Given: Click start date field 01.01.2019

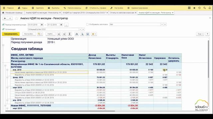Looking at the screenshot, I should click(x=34, y=25).
